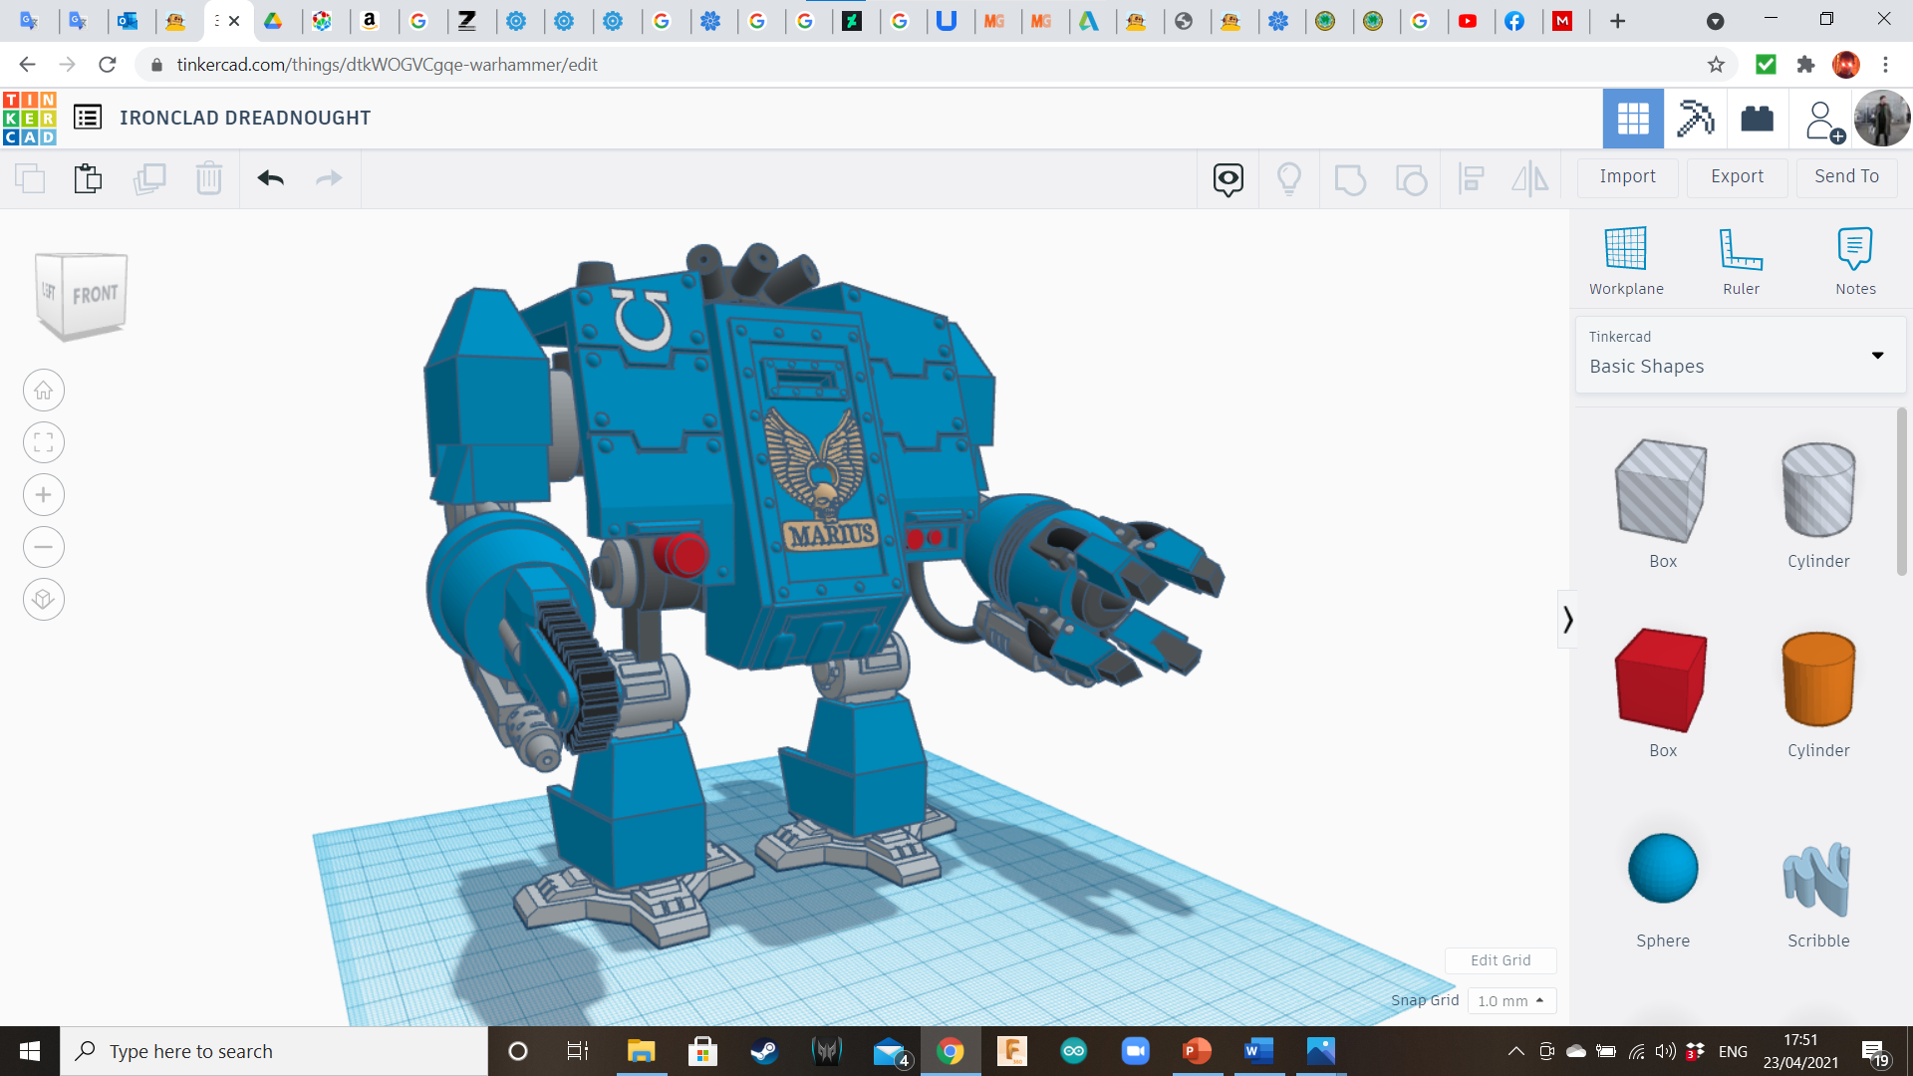Open the Align tool
The image size is (1913, 1076).
(x=1472, y=178)
